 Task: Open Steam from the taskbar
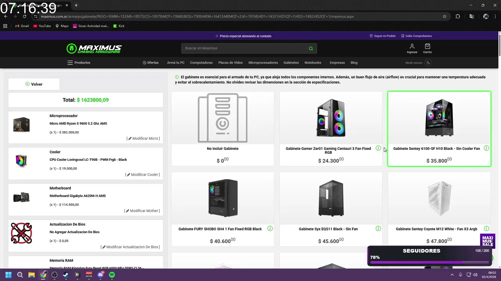[x=66, y=275]
